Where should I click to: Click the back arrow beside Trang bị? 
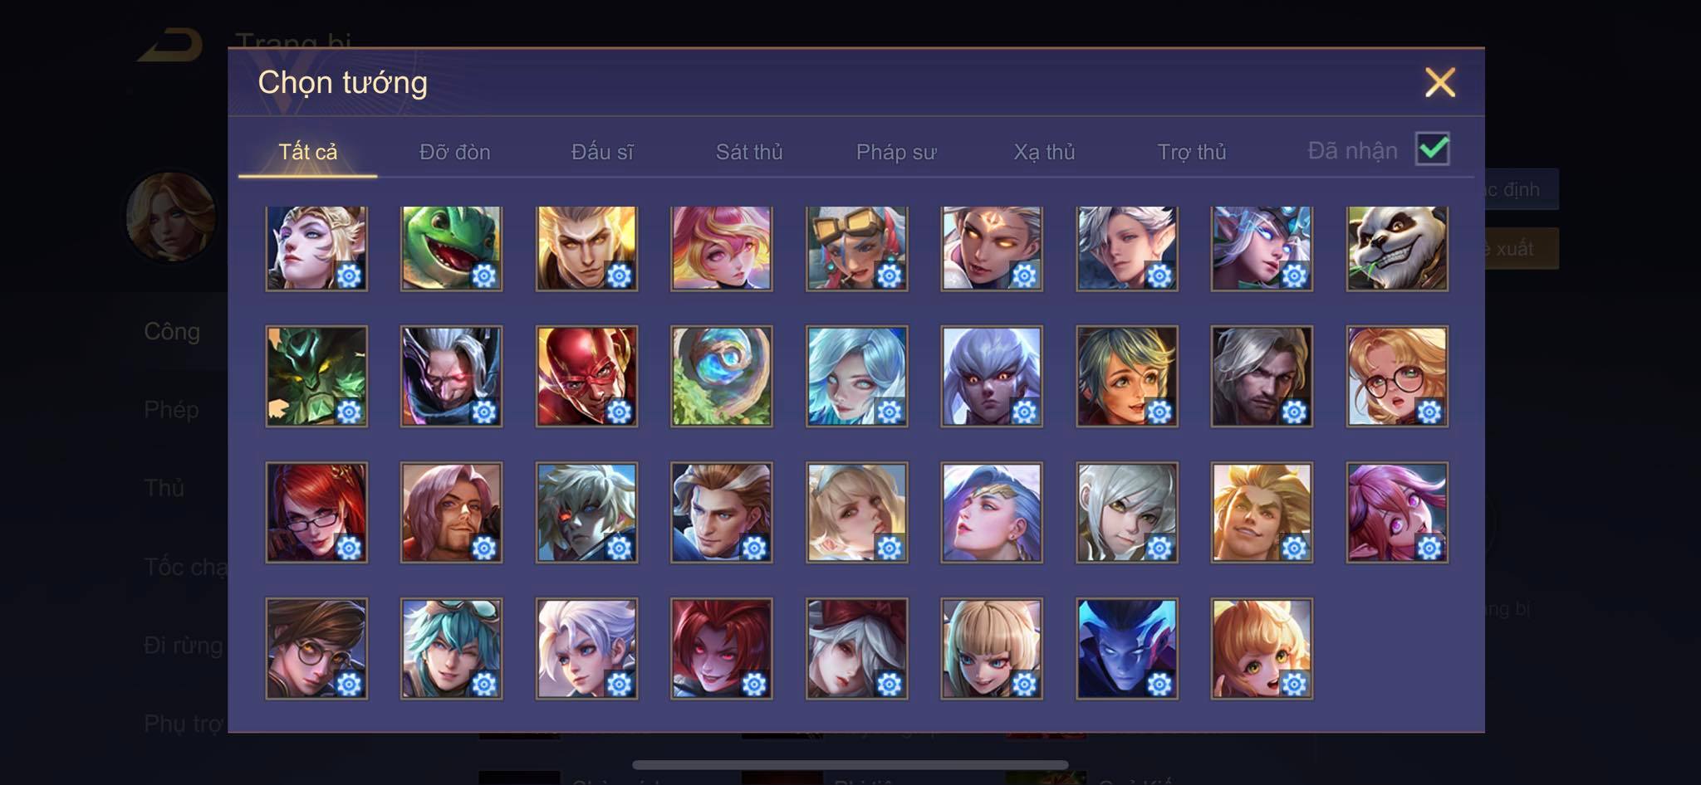171,45
